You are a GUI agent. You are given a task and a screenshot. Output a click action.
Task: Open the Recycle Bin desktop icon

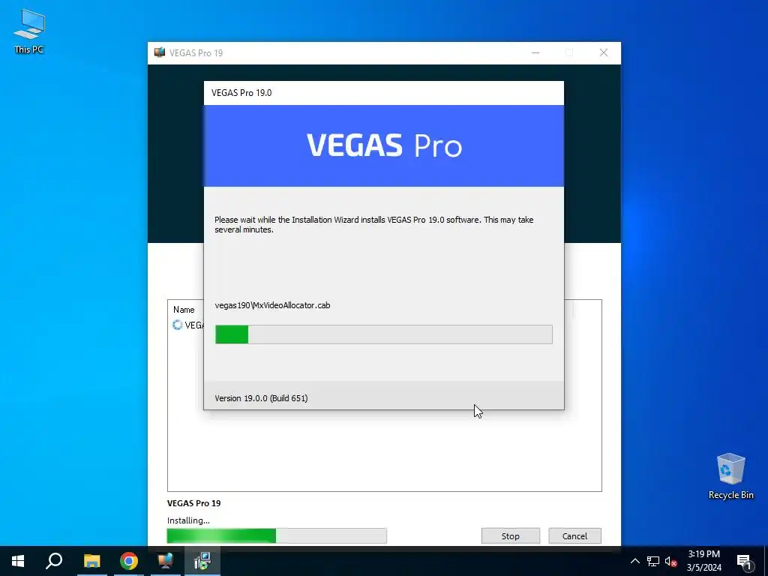pyautogui.click(x=730, y=476)
